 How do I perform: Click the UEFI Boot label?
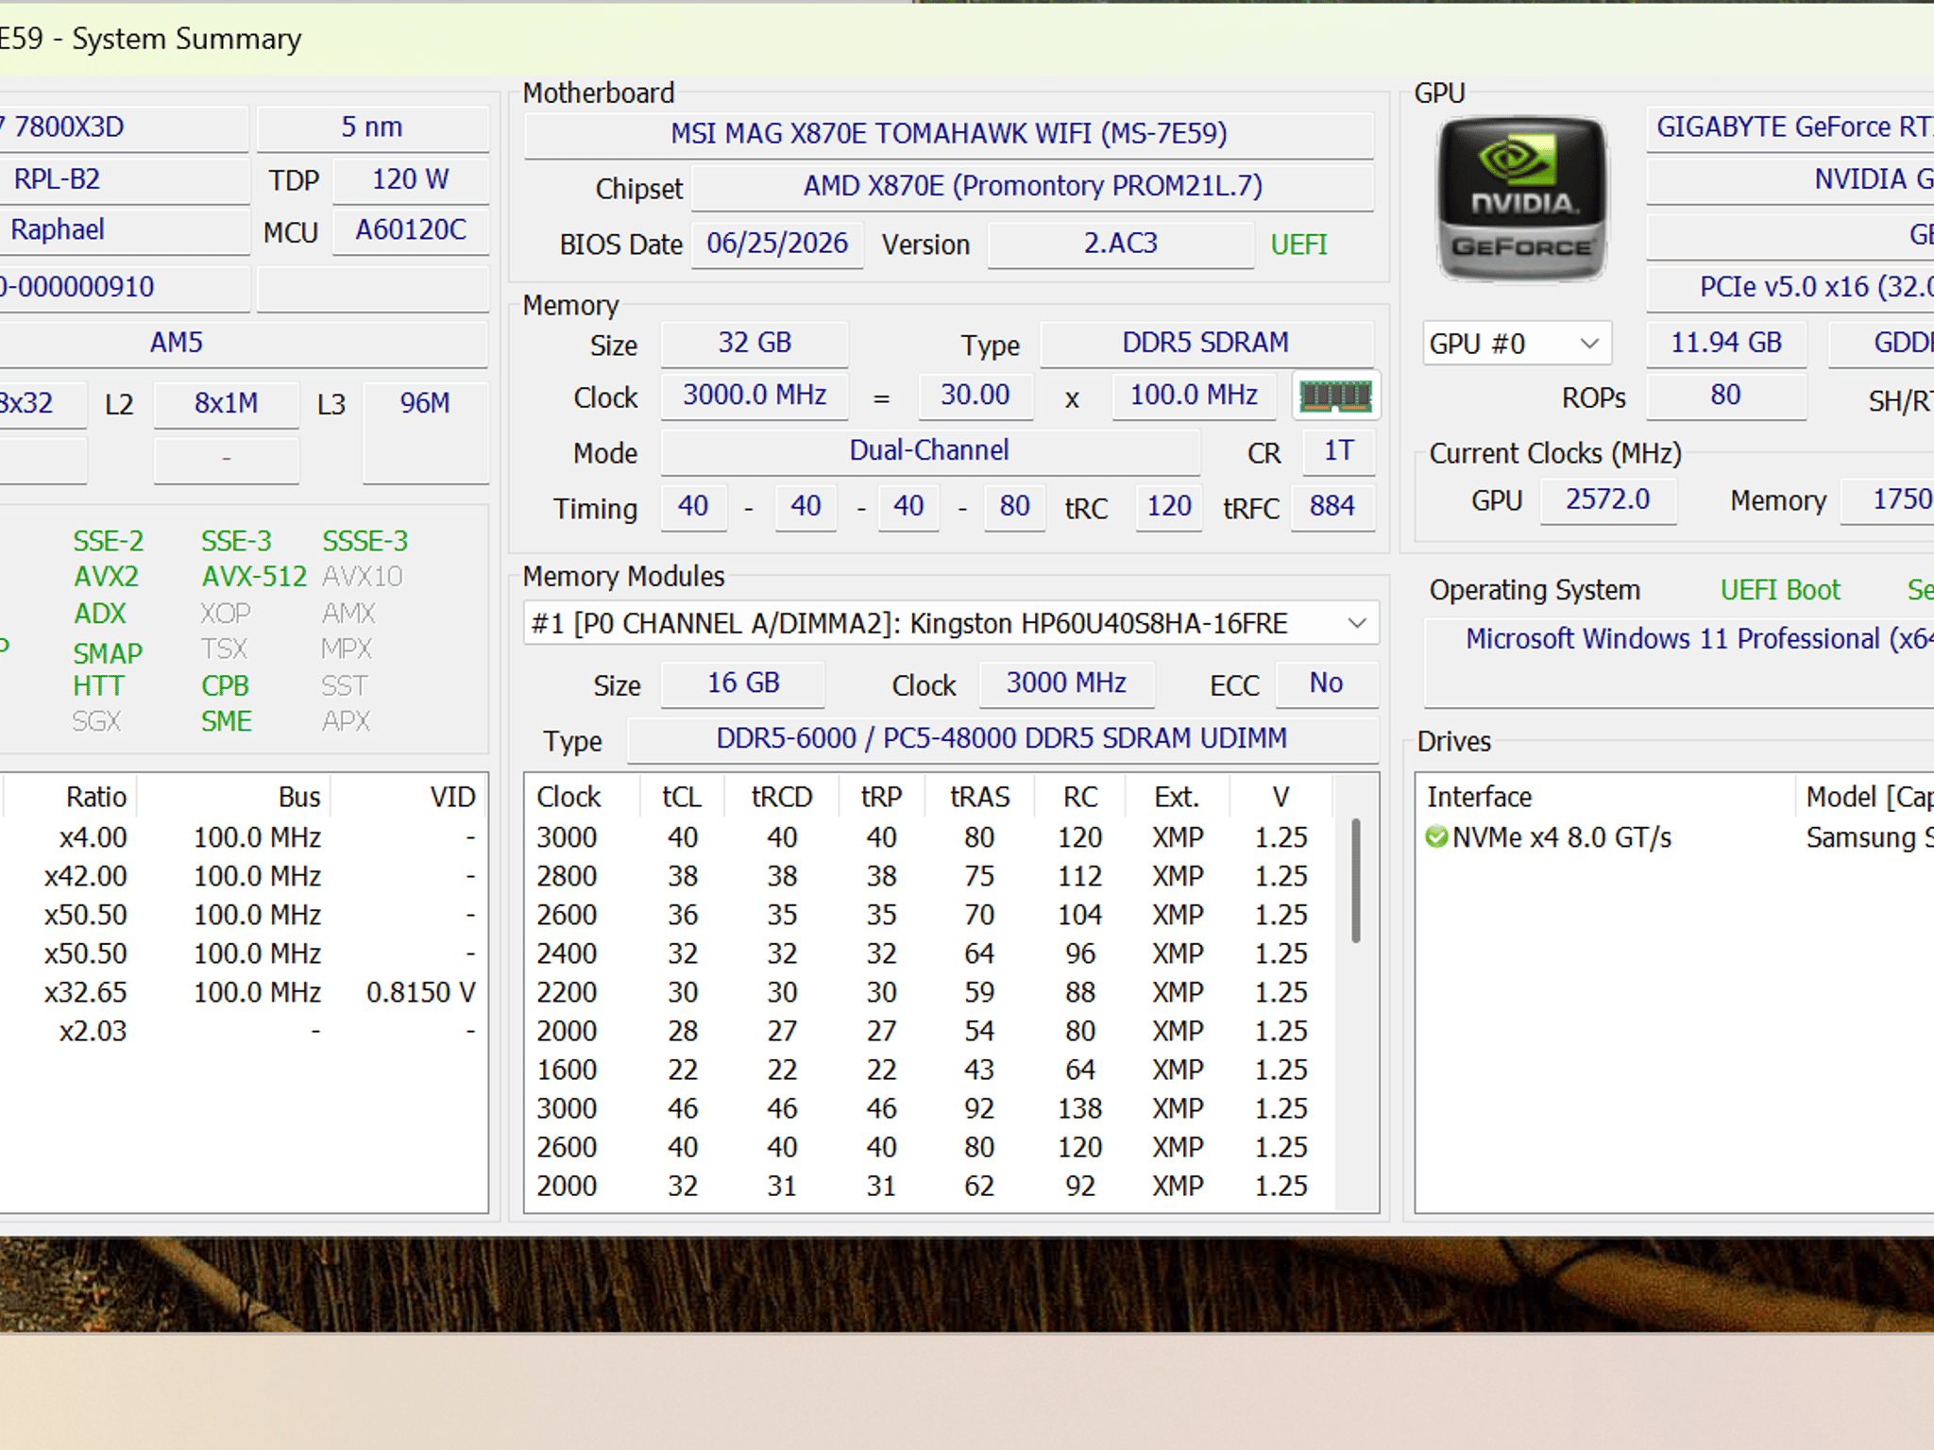tap(1780, 591)
